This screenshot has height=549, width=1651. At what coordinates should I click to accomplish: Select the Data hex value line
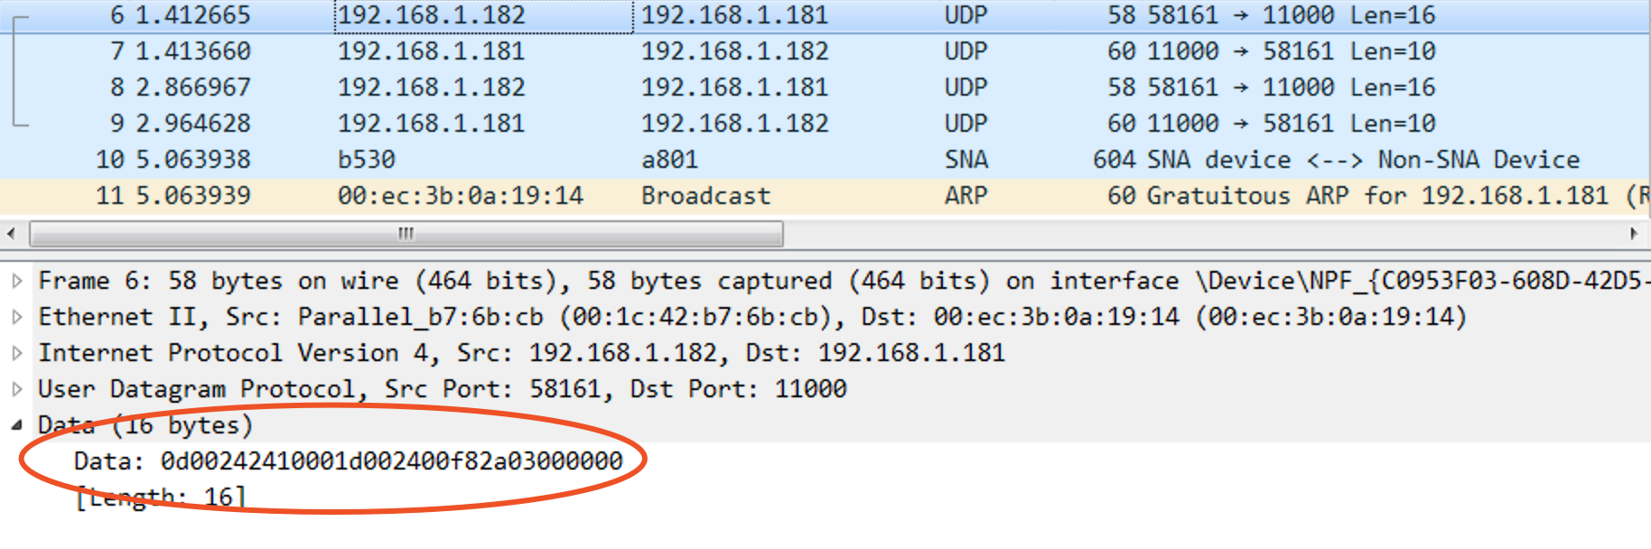click(x=349, y=461)
